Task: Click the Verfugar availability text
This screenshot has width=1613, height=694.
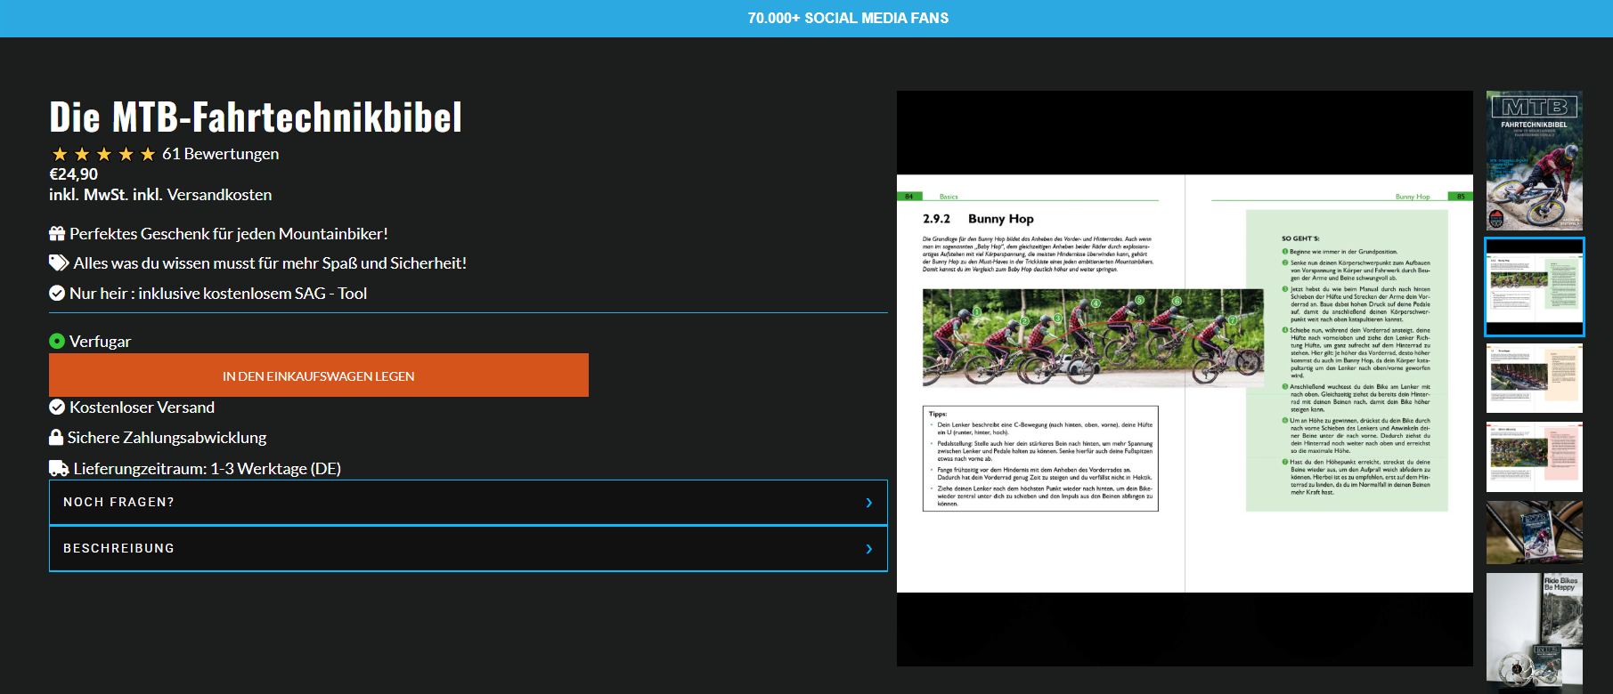Action: pos(100,342)
